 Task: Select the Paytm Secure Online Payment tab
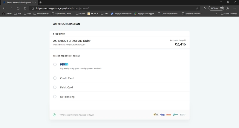point(19,2)
